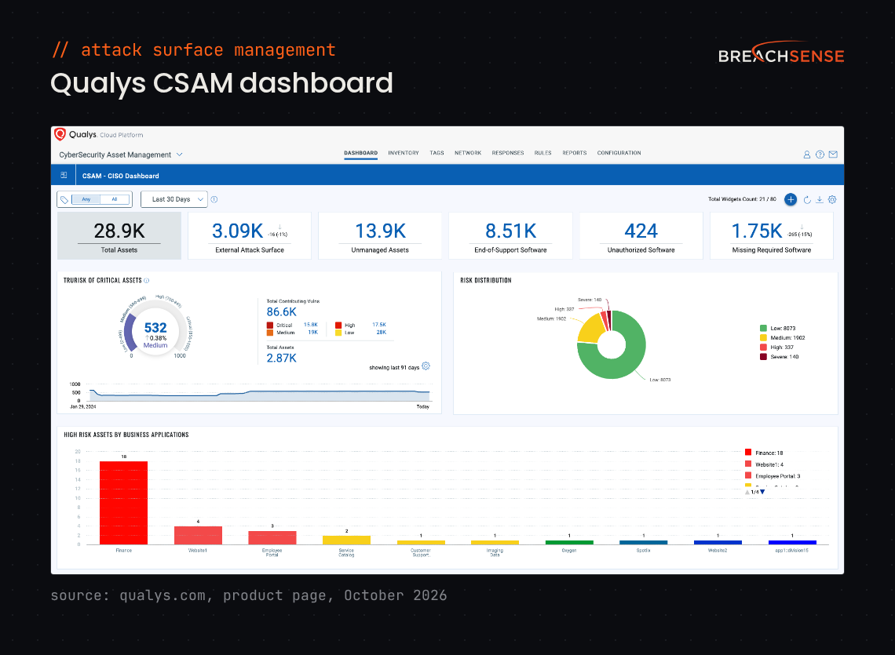Toggle the Severe: 140 legend entry
The height and width of the screenshot is (655, 895).
[779, 357]
